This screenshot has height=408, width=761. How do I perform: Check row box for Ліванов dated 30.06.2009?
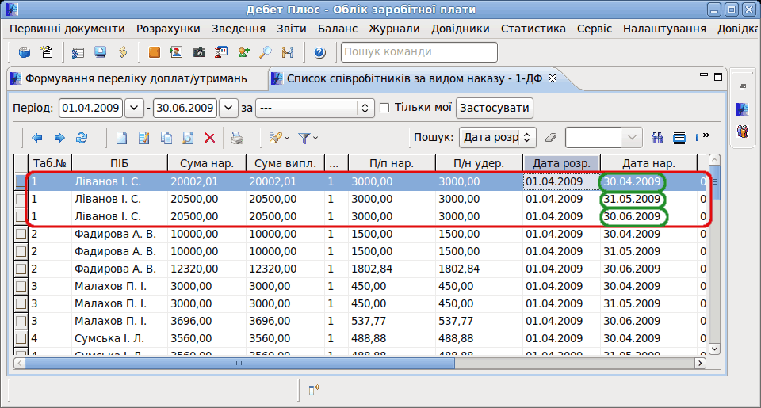coord(21,217)
